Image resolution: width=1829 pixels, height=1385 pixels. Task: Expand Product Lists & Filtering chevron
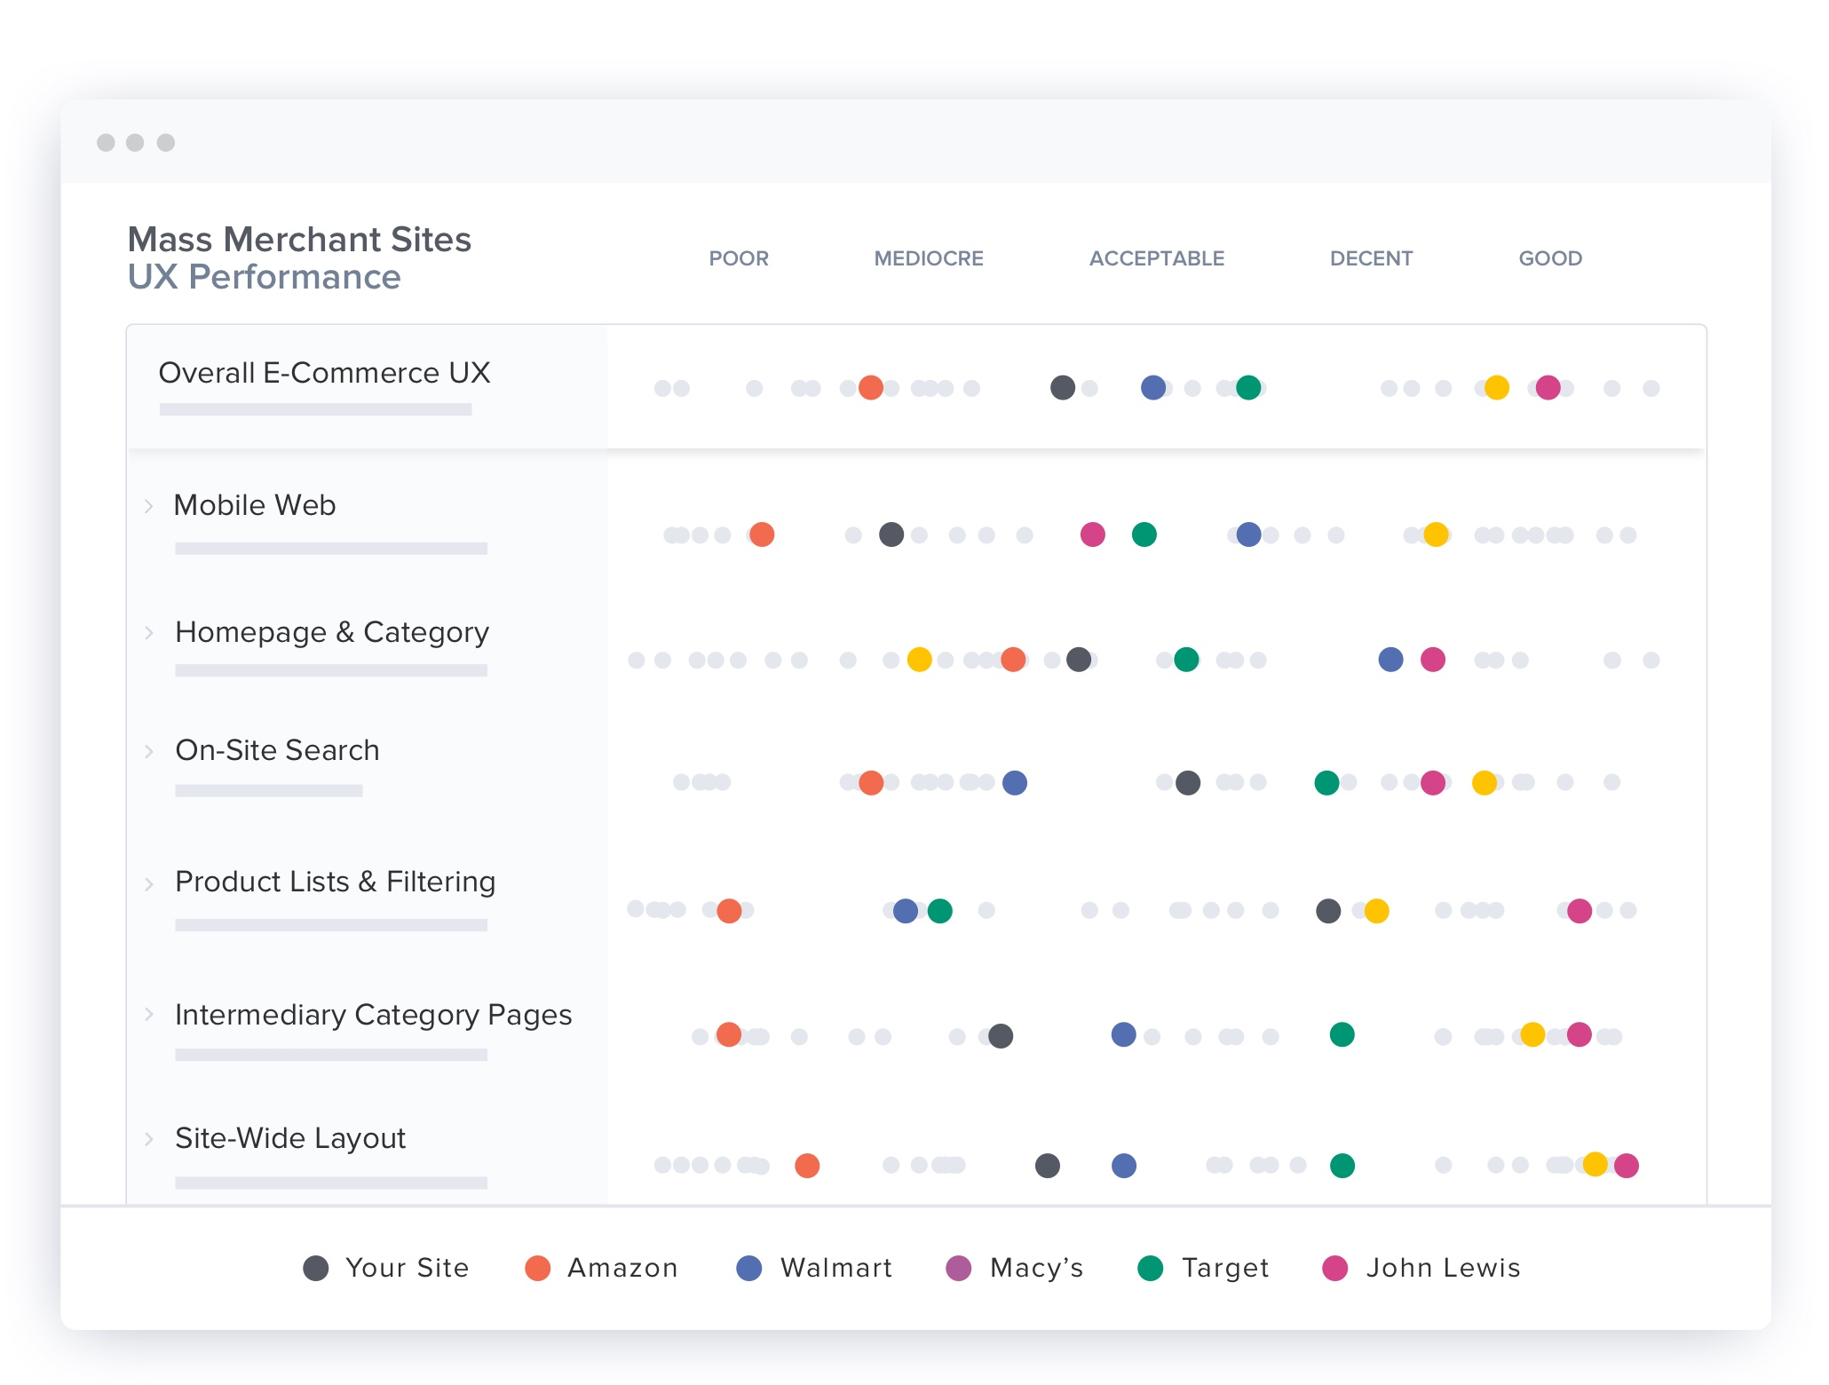(x=149, y=883)
